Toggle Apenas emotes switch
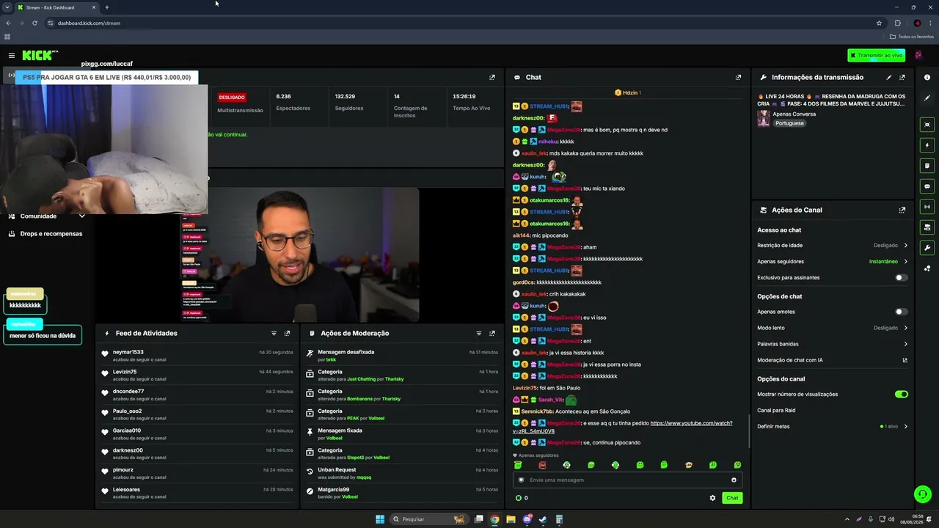 pyautogui.click(x=902, y=312)
